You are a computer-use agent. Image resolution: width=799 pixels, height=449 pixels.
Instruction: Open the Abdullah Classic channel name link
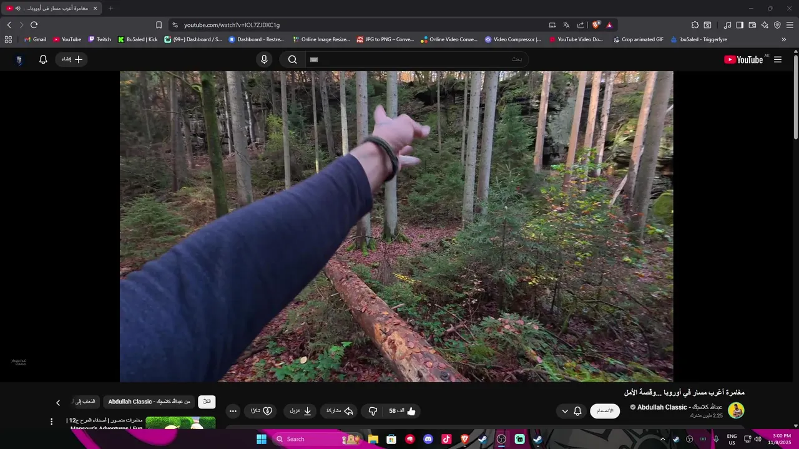680,407
